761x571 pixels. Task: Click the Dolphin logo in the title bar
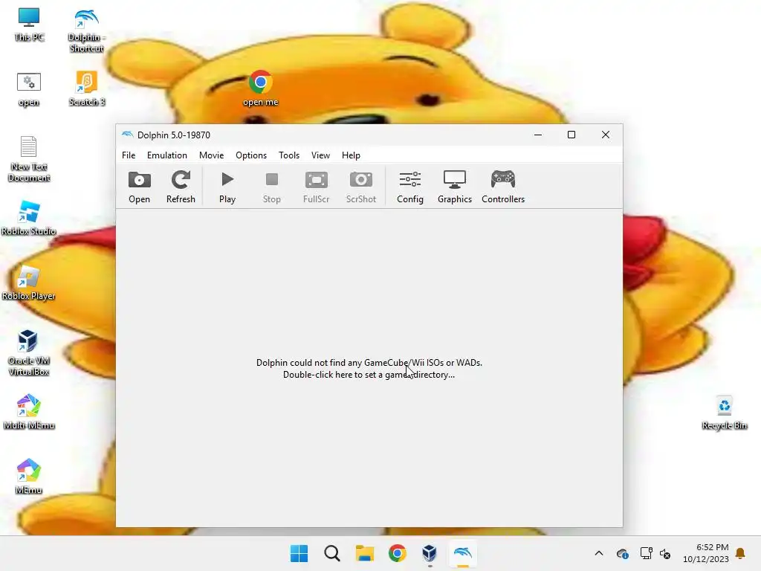point(127,135)
